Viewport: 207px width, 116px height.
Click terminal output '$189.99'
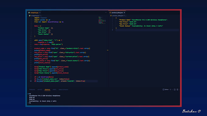tap(32, 99)
